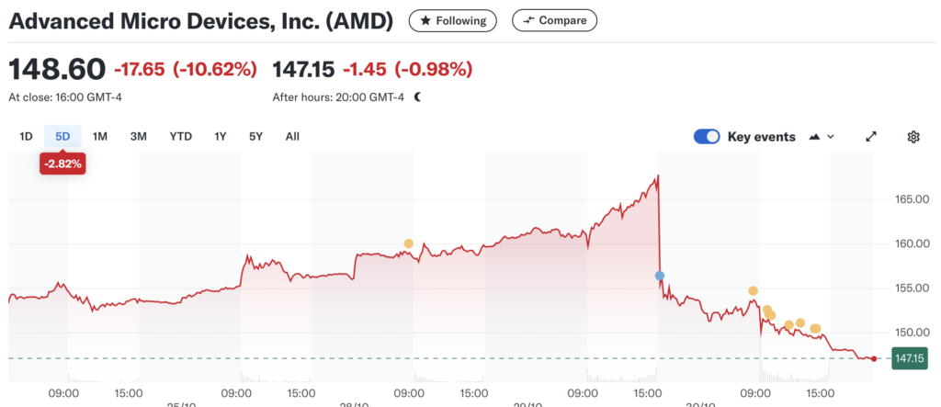Open chart settings gear icon
Image resolution: width=941 pixels, height=407 pixels.
coord(913,137)
